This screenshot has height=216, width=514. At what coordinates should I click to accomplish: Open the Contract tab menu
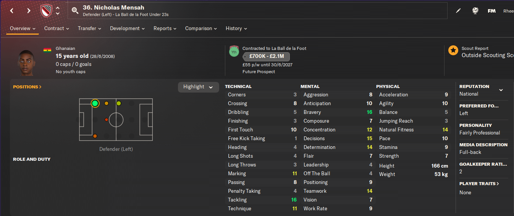pyautogui.click(x=57, y=29)
